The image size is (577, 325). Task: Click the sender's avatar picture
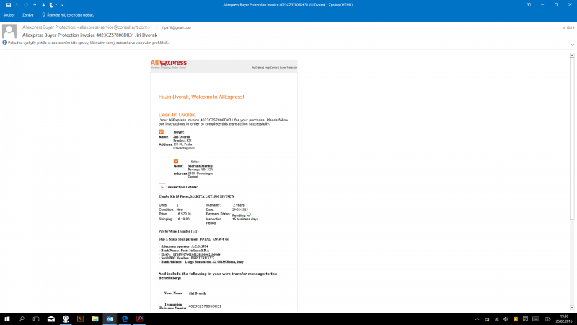(x=10, y=30)
